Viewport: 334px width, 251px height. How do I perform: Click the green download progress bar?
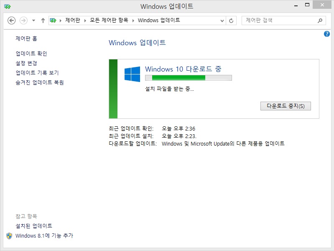point(188,77)
